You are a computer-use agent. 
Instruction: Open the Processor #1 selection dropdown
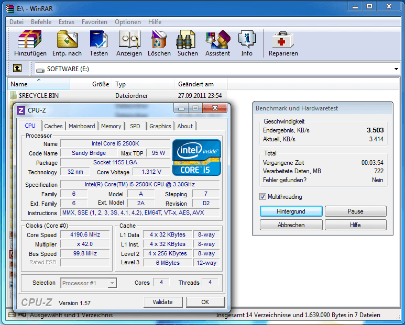pos(112,283)
